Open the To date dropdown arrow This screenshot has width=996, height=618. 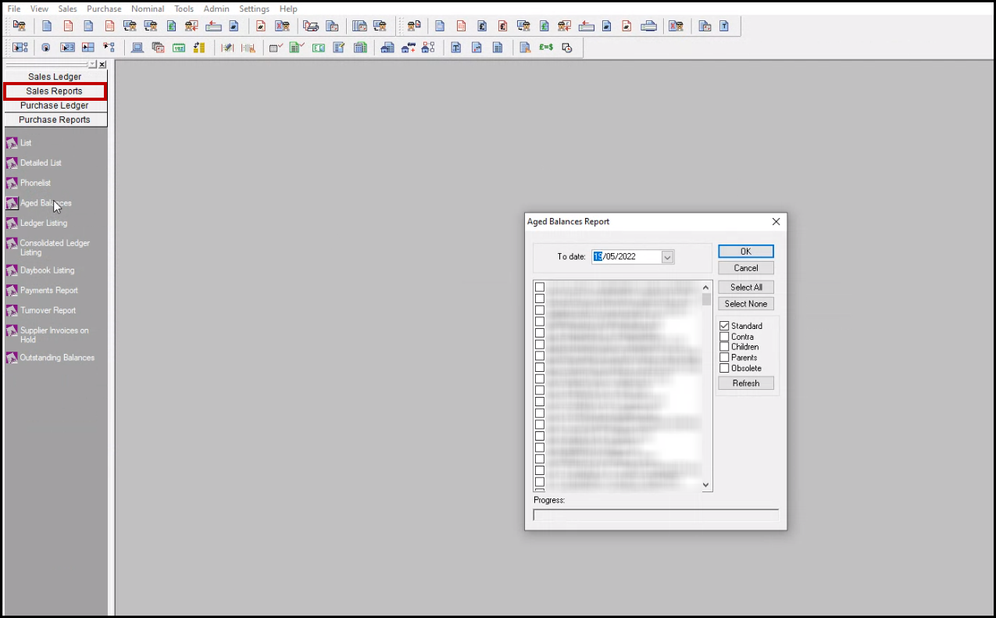[x=667, y=256]
